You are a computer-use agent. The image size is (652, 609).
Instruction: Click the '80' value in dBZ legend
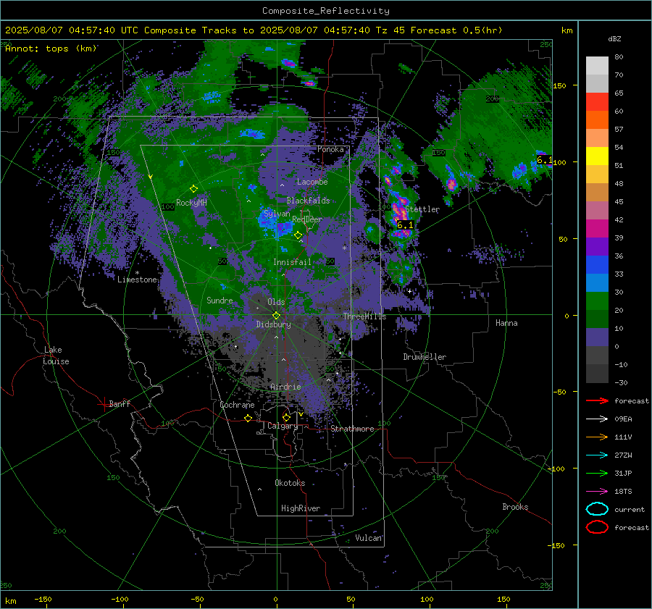(619, 57)
